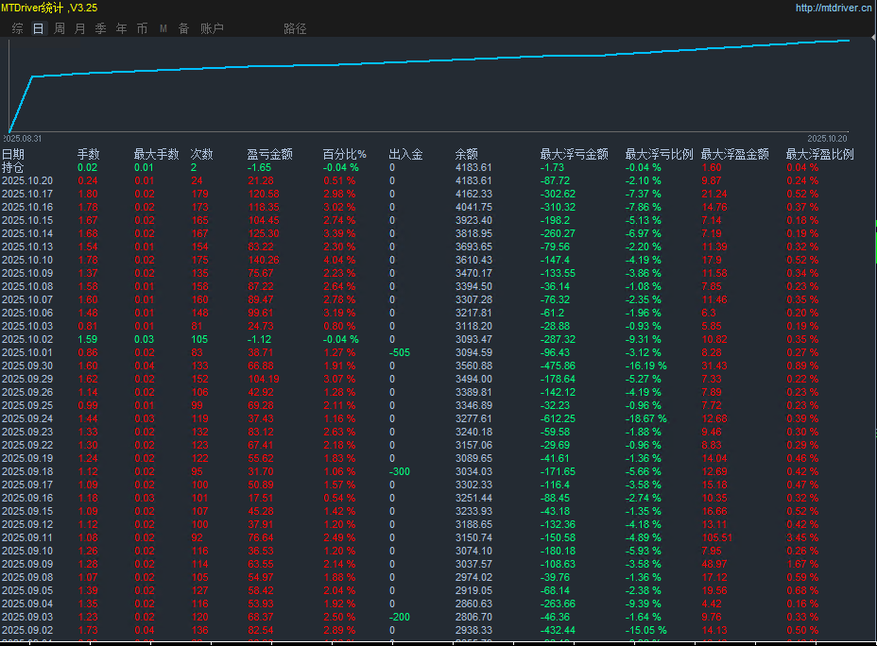Select the 2025.09.30 row date

click(x=27, y=366)
